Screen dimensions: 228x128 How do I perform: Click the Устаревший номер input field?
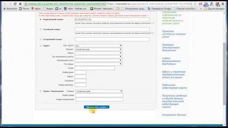112,39
